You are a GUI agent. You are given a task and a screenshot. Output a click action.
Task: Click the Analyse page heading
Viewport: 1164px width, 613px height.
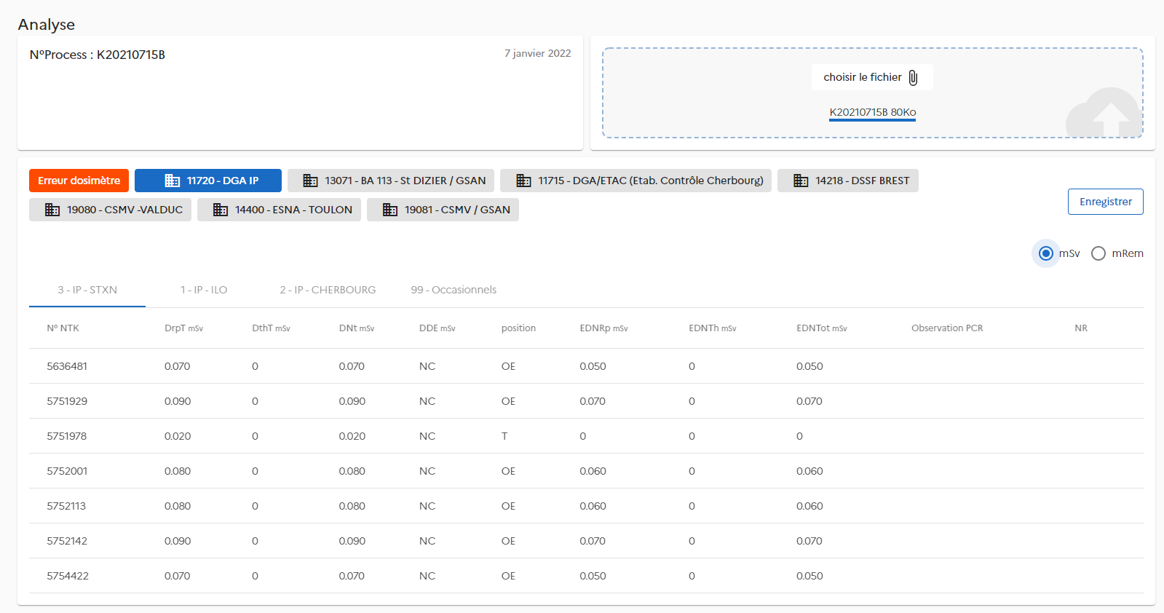tap(47, 24)
